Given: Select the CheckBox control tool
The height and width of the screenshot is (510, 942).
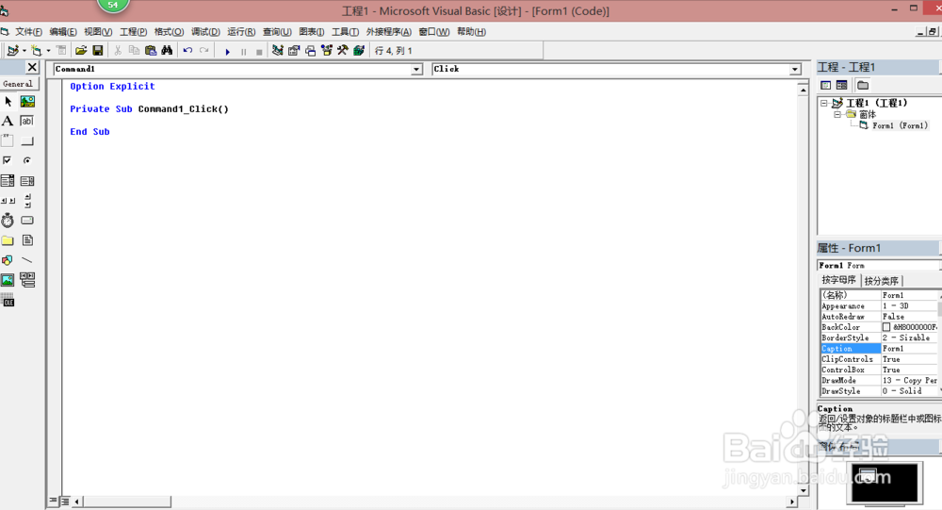Looking at the screenshot, I should point(8,160).
